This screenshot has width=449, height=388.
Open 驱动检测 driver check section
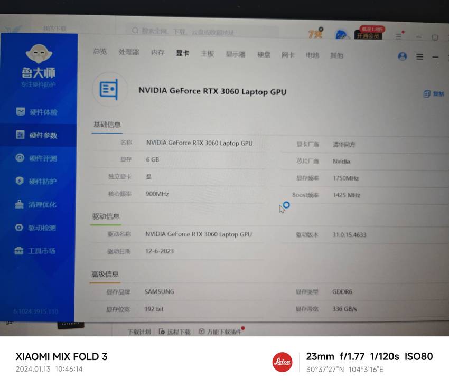35,228
